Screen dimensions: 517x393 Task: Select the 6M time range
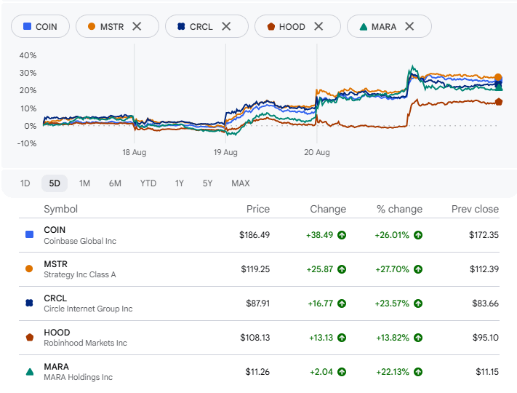coord(115,183)
